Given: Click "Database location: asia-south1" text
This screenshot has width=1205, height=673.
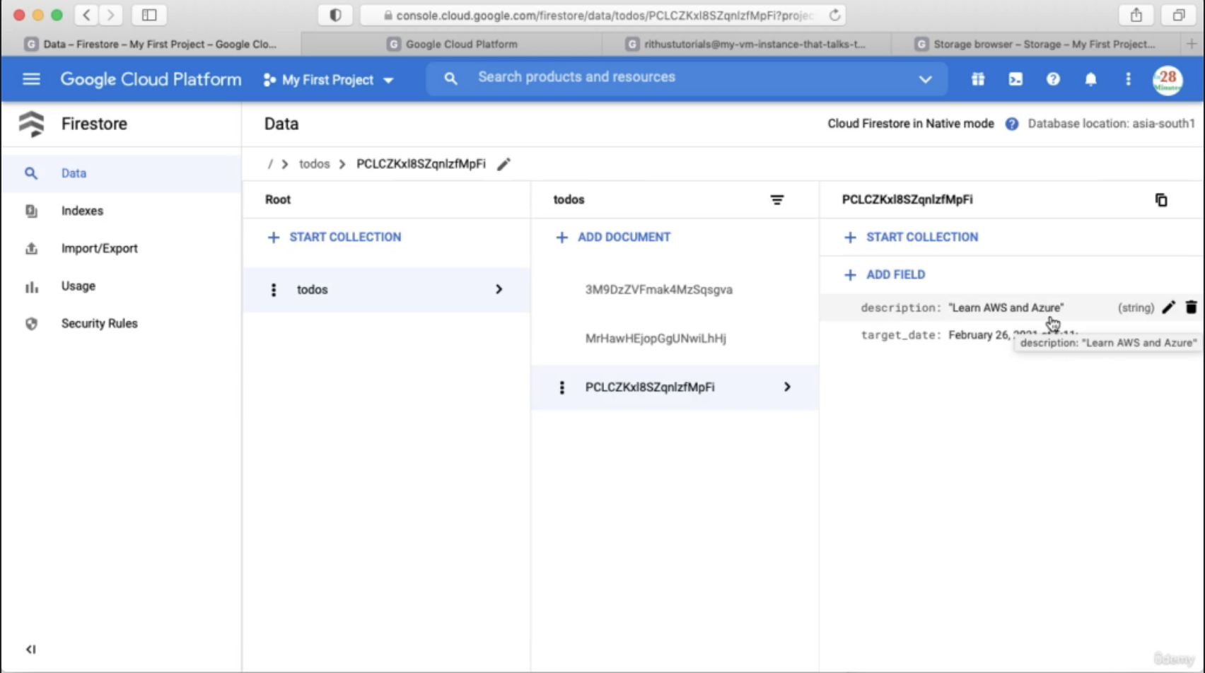Looking at the screenshot, I should (1111, 124).
